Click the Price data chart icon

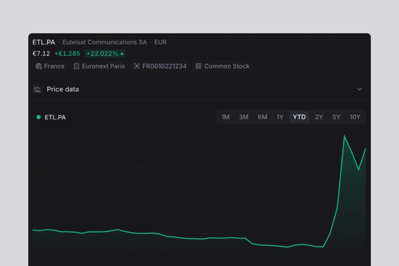point(38,89)
